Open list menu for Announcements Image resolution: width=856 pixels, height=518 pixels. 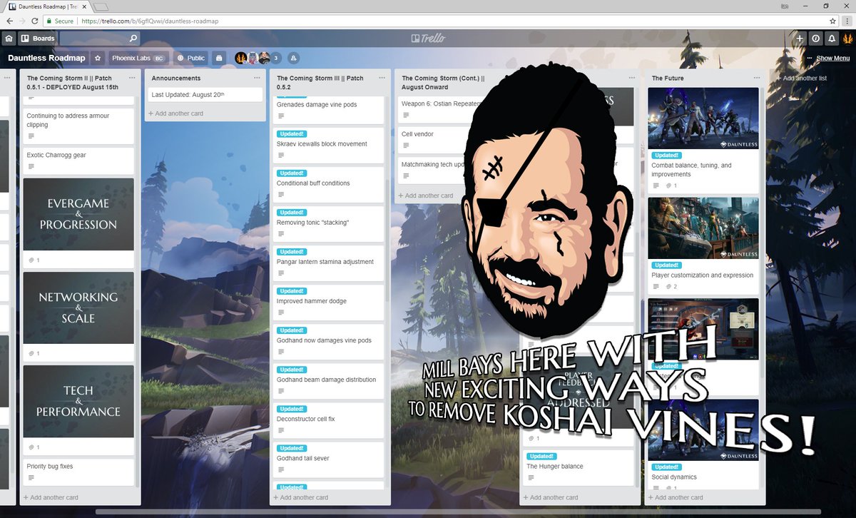coord(257,78)
